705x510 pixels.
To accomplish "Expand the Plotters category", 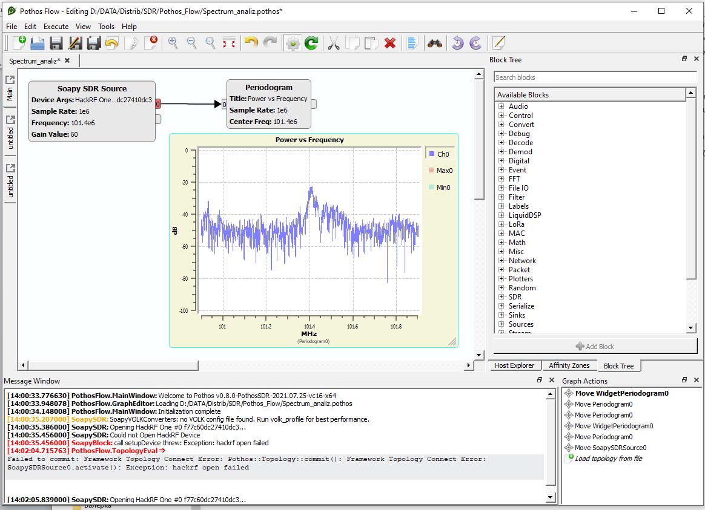I will pyautogui.click(x=501, y=279).
